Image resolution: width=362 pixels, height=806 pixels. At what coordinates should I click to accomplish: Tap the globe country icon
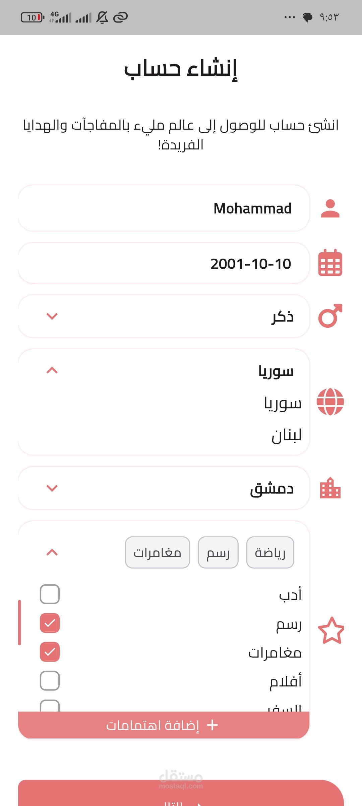click(x=330, y=402)
